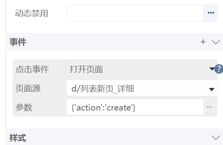Add a new event with plus icon
Viewport: 223px width, 145px height.
203,42
